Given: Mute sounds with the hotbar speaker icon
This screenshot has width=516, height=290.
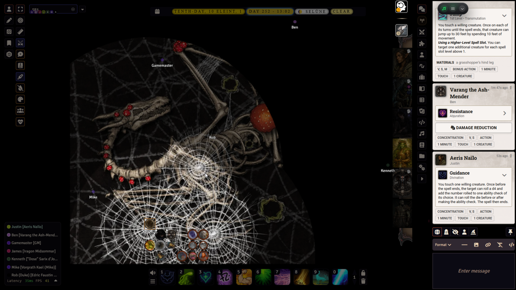Looking at the screenshot, I should pyautogui.click(x=153, y=273).
